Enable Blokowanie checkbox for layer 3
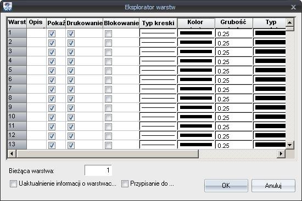The height and width of the screenshot is (201, 302). coord(108,52)
